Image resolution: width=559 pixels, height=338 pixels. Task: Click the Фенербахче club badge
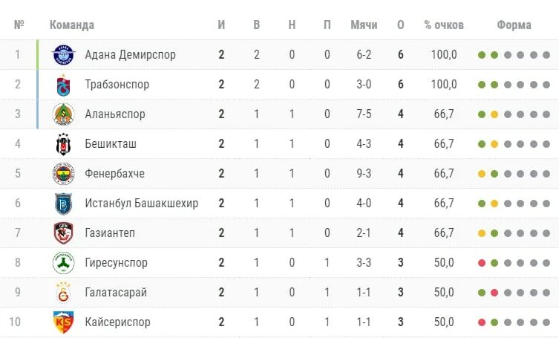click(63, 174)
